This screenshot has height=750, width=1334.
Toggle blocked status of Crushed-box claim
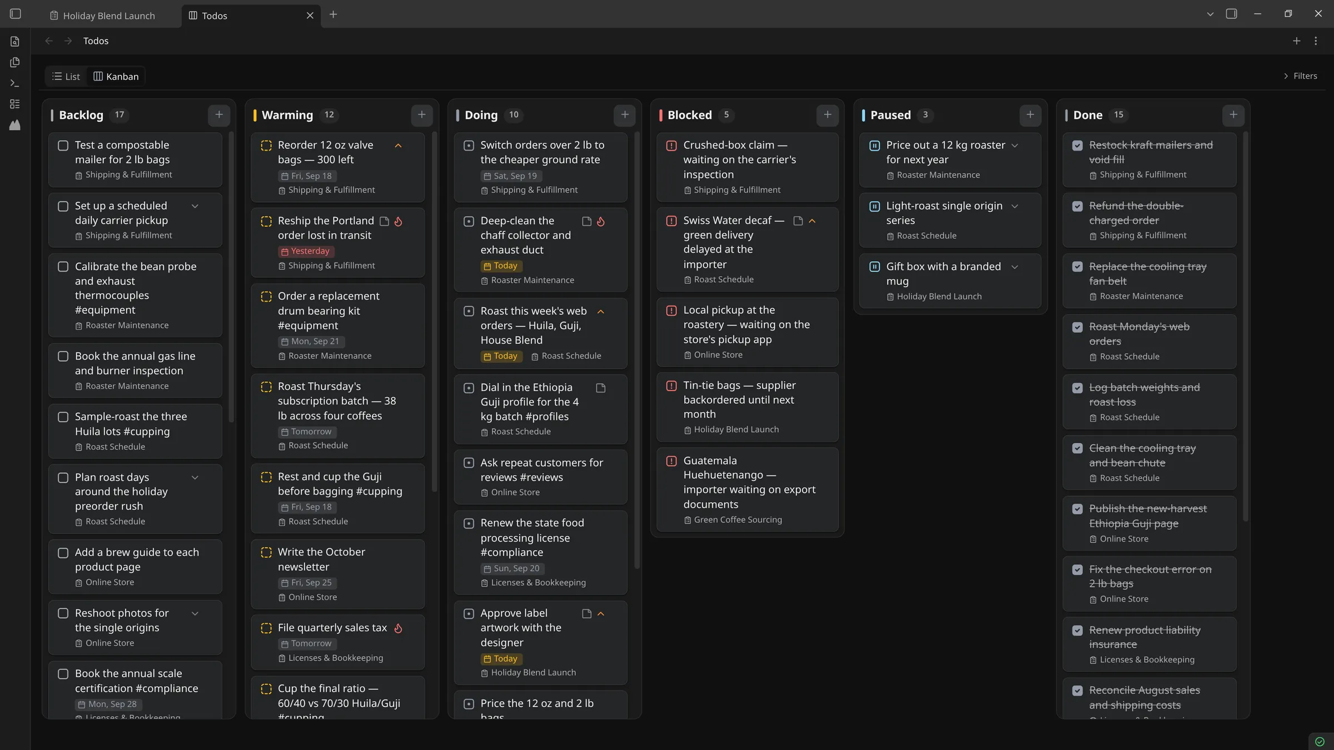coord(671,146)
